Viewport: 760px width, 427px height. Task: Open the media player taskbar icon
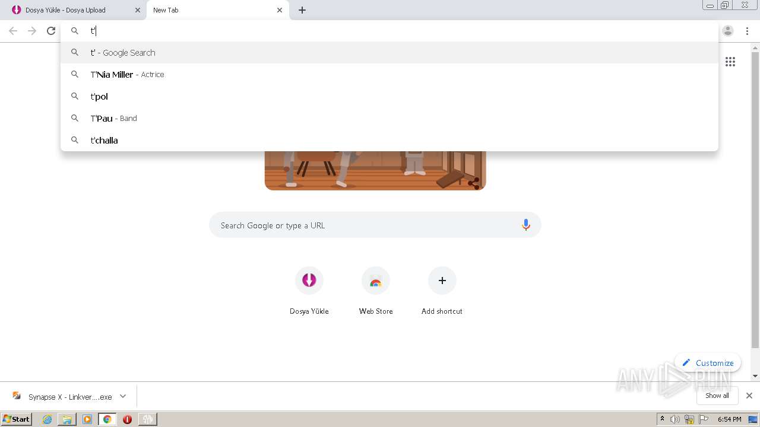click(87, 419)
